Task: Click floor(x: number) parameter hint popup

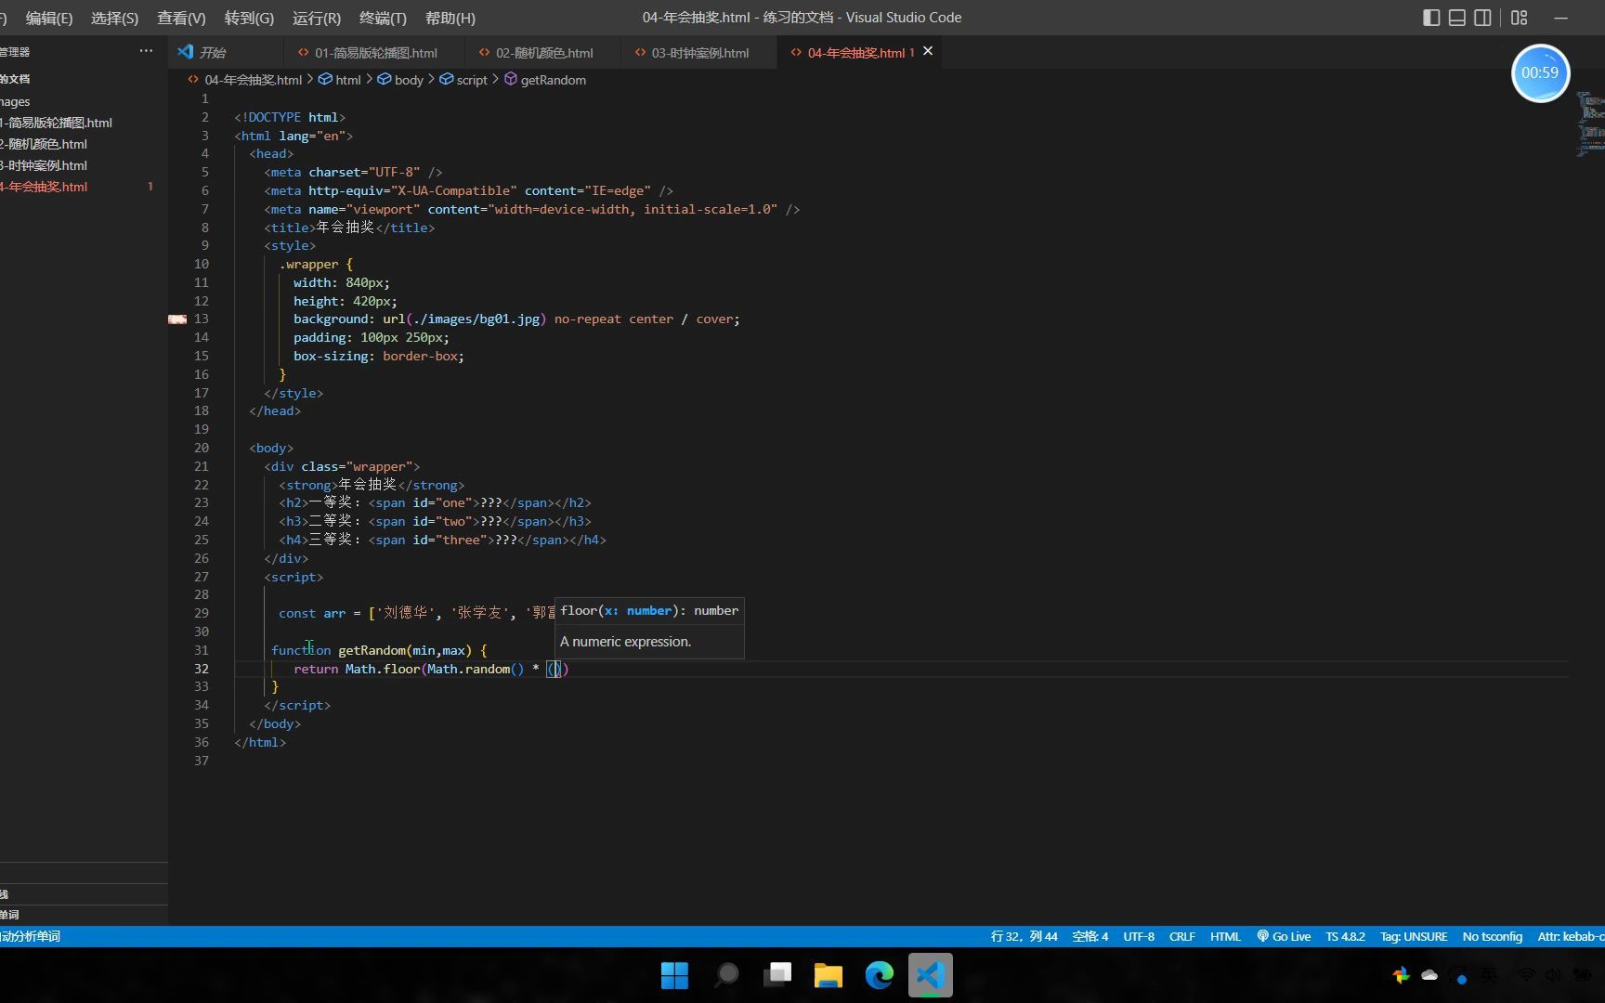Action: pyautogui.click(x=649, y=628)
